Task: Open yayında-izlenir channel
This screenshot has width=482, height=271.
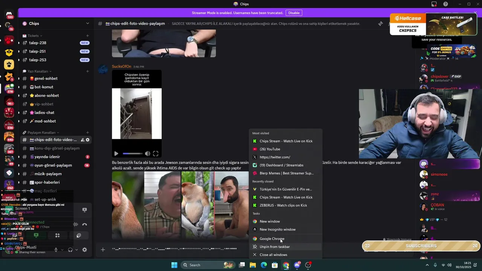Action: point(56,157)
